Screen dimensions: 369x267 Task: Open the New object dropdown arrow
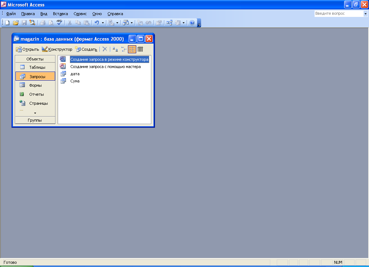pos(183,23)
